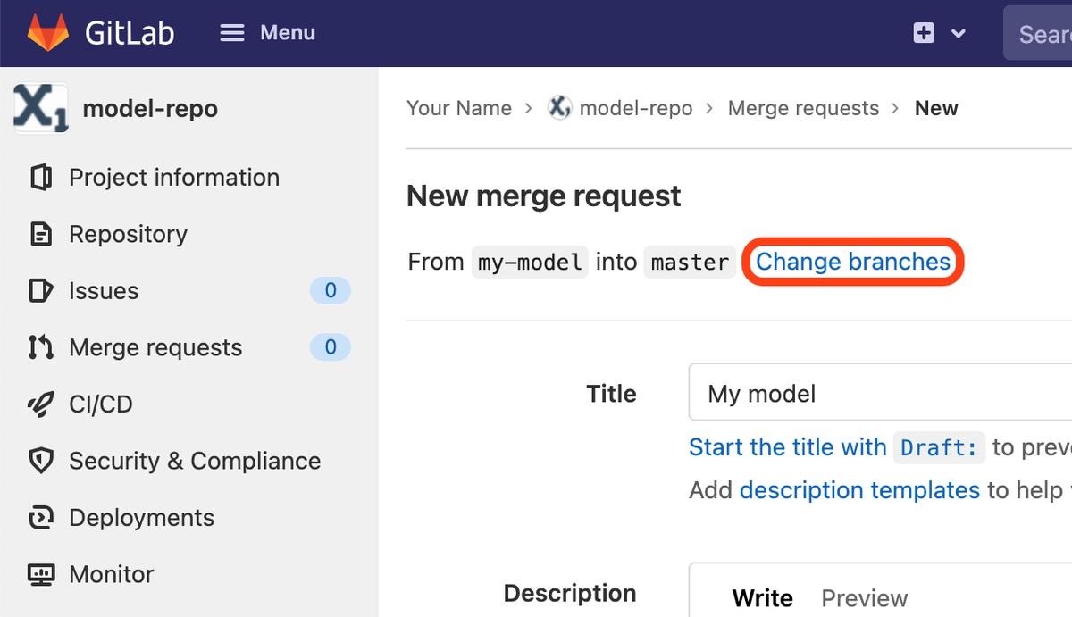Open description templates link

[x=859, y=490]
